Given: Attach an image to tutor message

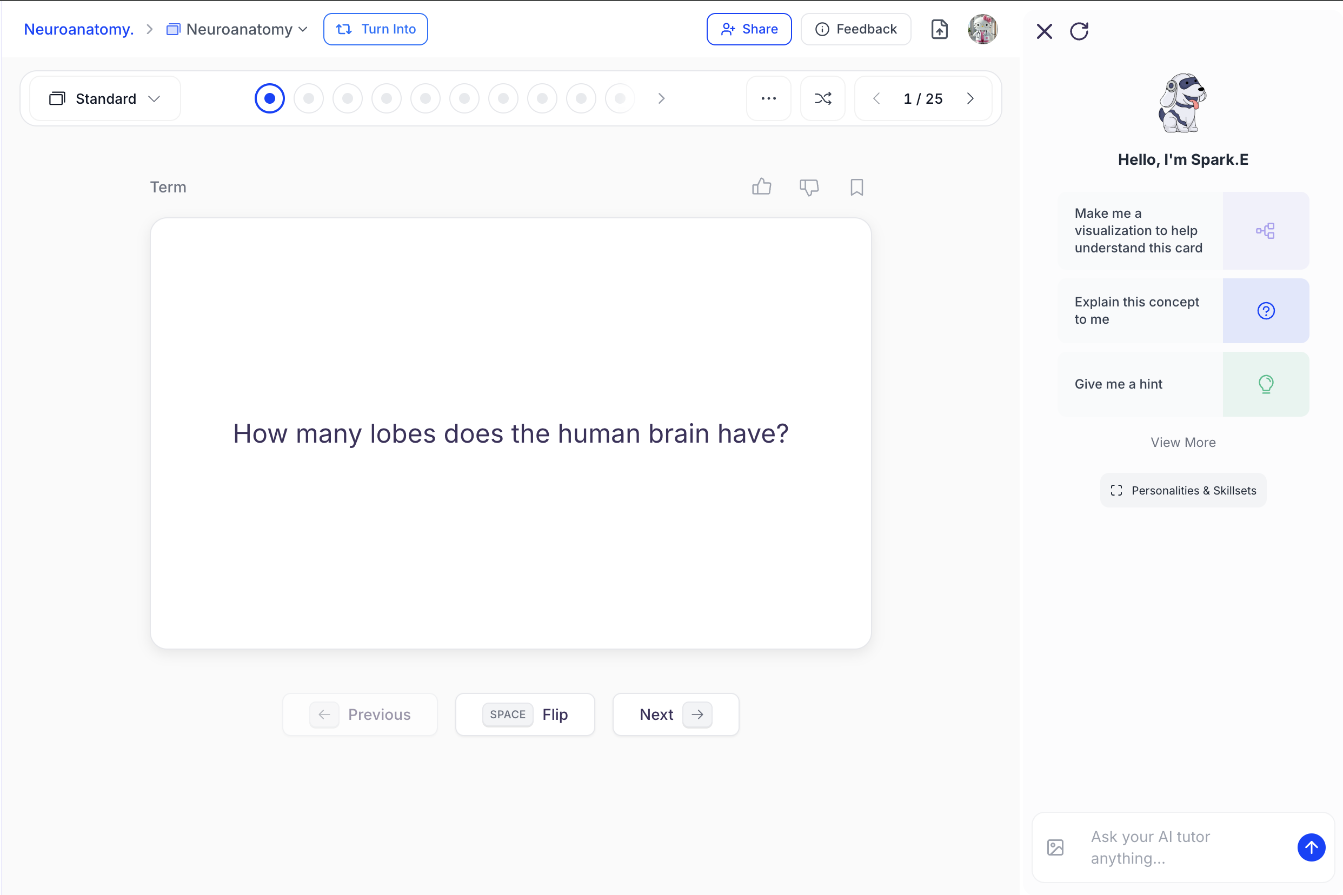Looking at the screenshot, I should coord(1055,847).
